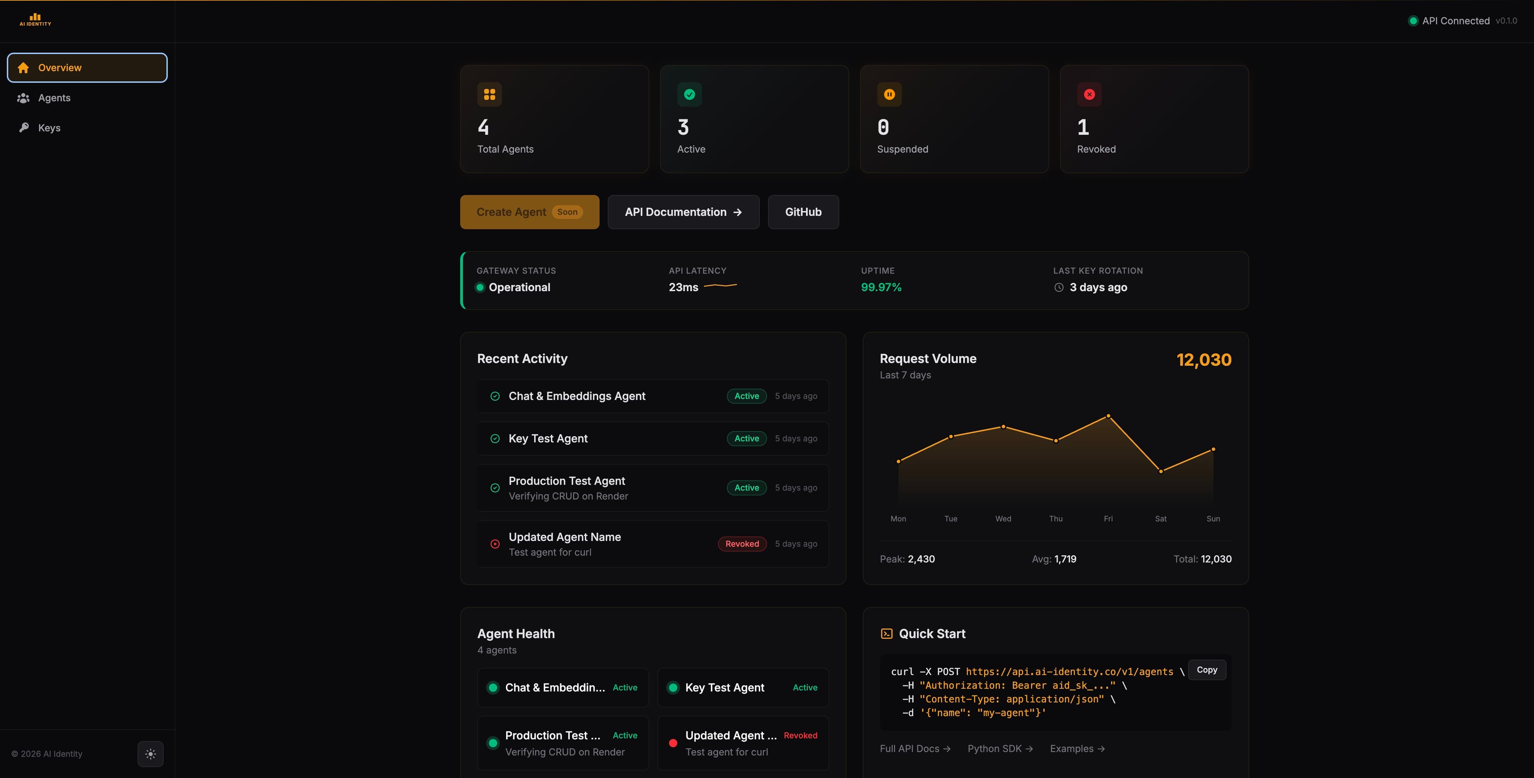
Task: Click the red revoked icon on Revoked card
Action: (1089, 94)
